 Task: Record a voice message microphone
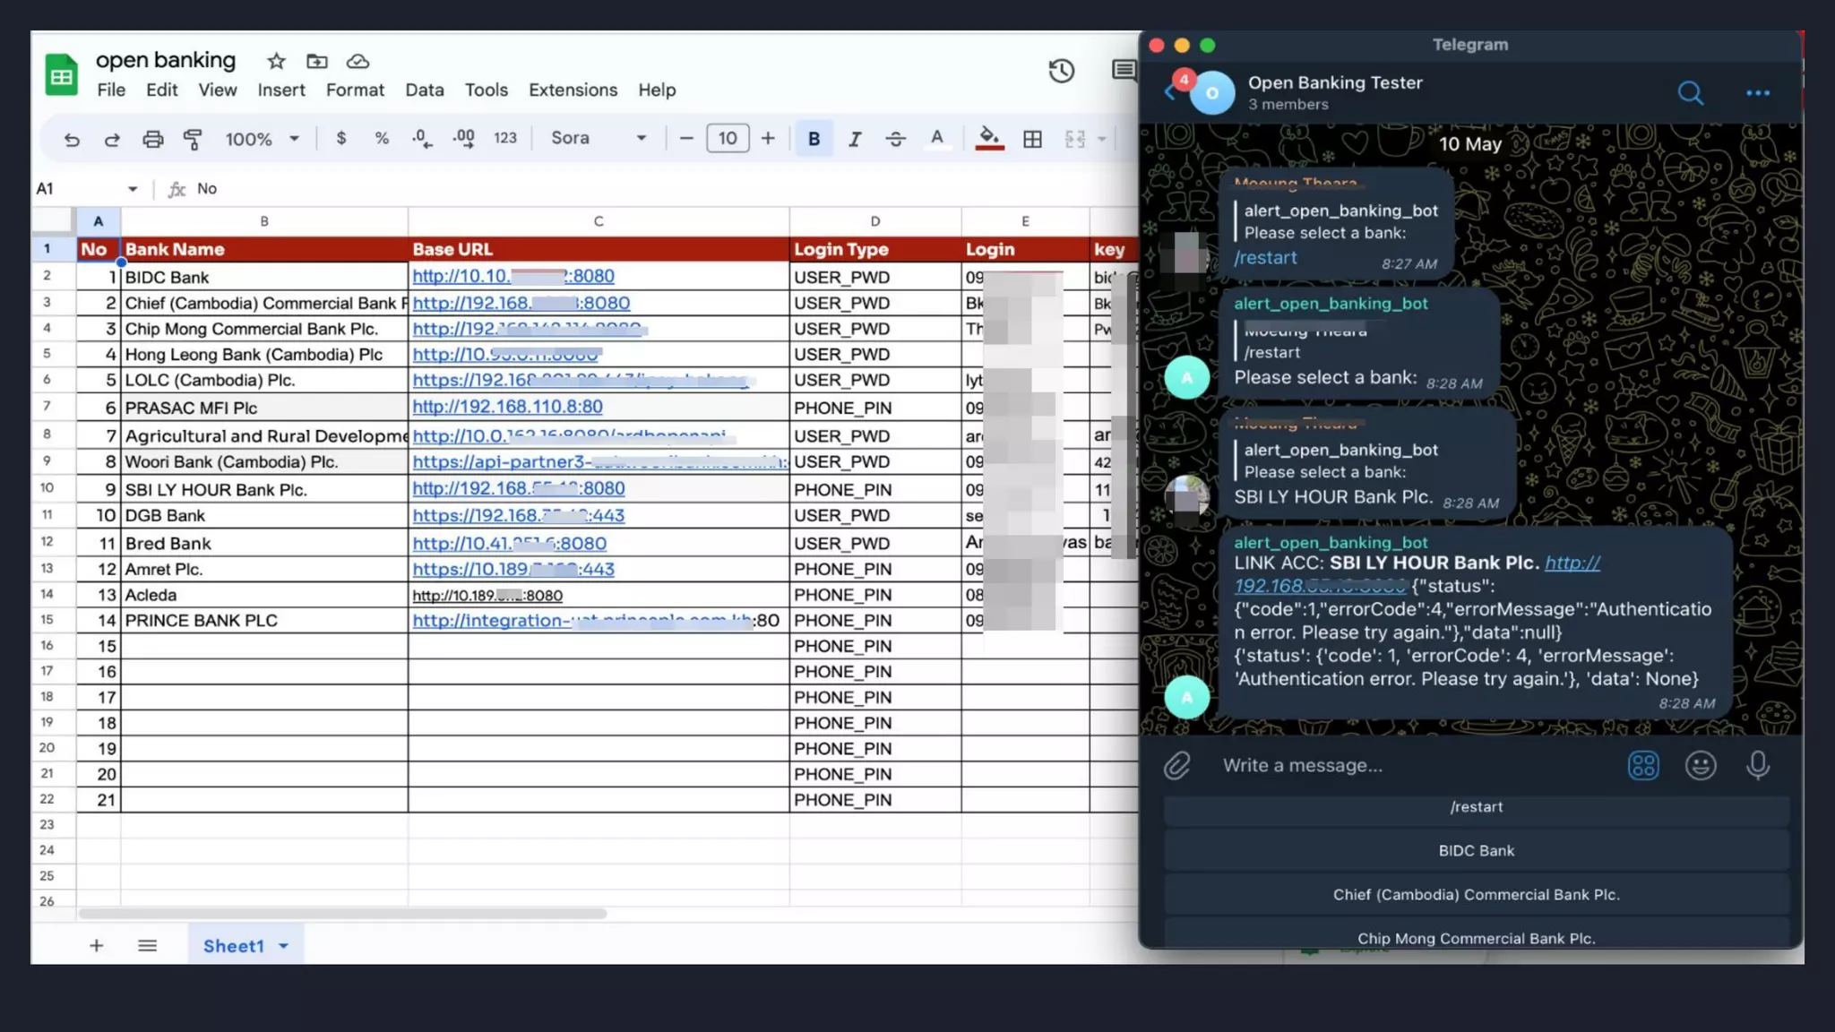click(x=1758, y=766)
